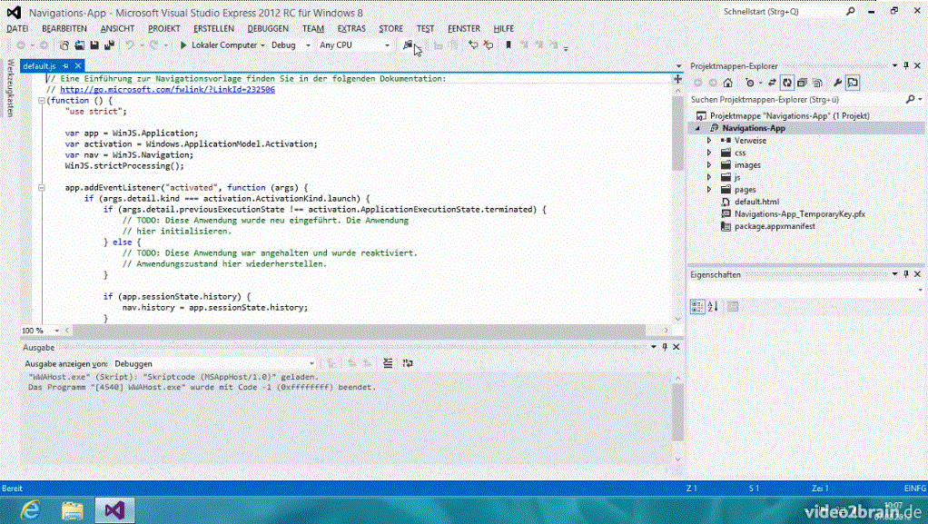Click the Open File toolbar icon

(79, 45)
